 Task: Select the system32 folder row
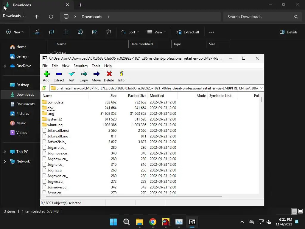(x=55, y=119)
